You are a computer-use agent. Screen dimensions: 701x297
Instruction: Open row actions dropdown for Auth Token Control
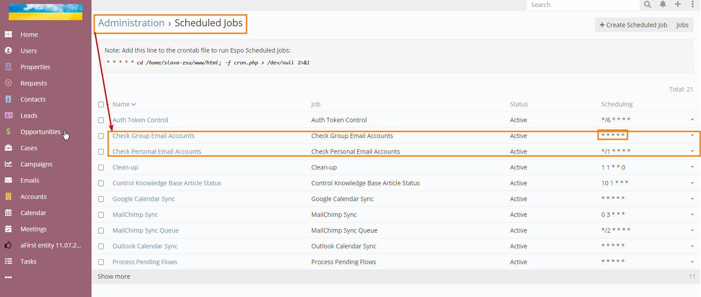(x=692, y=120)
